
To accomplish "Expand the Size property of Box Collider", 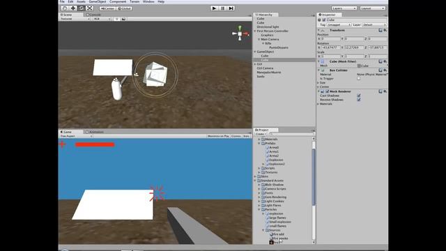I will (318, 82).
